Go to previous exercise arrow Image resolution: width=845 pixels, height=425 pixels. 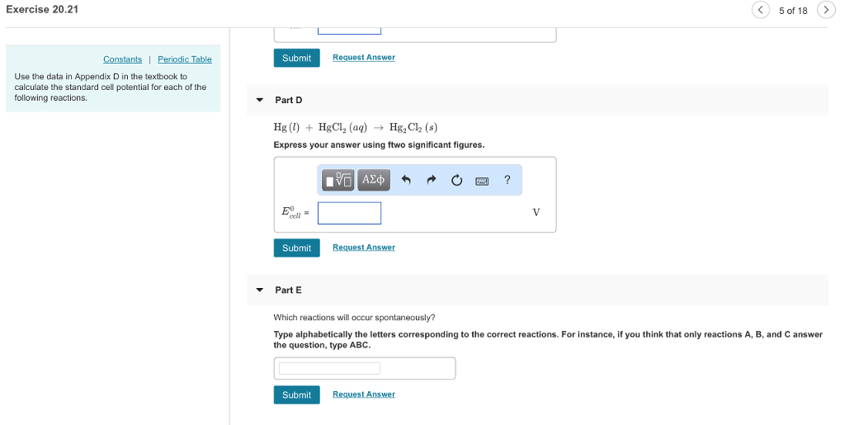760,10
